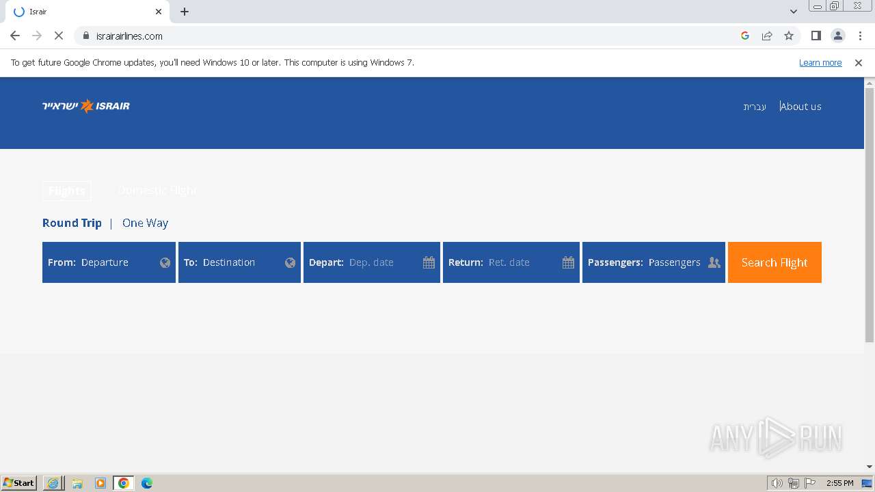Click the Google search icon in address bar
Screen dimensions: 875x492
(745, 36)
